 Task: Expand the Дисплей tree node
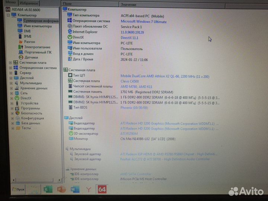tap(11, 78)
